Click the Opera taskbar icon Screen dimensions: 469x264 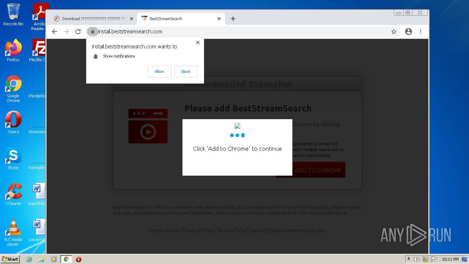(78, 259)
